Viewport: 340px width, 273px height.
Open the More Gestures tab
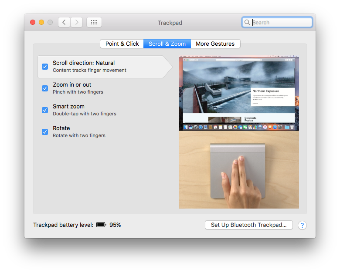215,44
